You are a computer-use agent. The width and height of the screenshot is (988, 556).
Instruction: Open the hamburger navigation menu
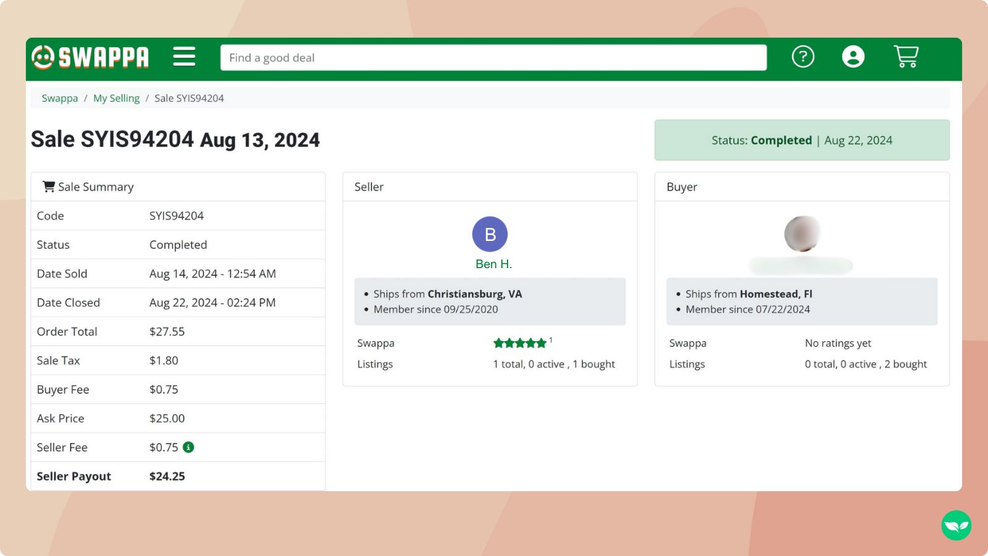(184, 57)
